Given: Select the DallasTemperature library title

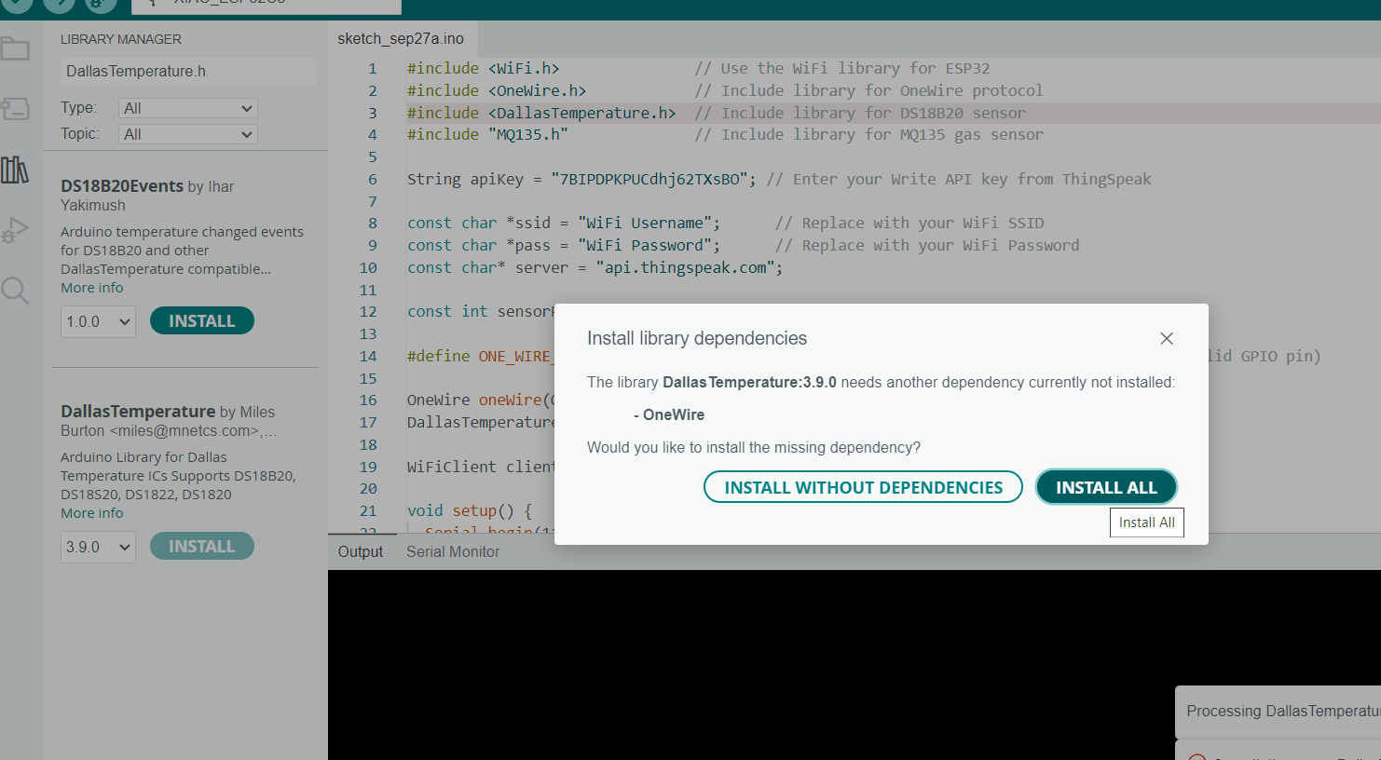Looking at the screenshot, I should [x=138, y=412].
